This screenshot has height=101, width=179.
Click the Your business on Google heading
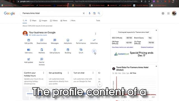(x=42, y=33)
